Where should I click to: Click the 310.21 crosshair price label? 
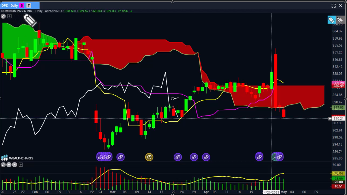(x=338, y=119)
